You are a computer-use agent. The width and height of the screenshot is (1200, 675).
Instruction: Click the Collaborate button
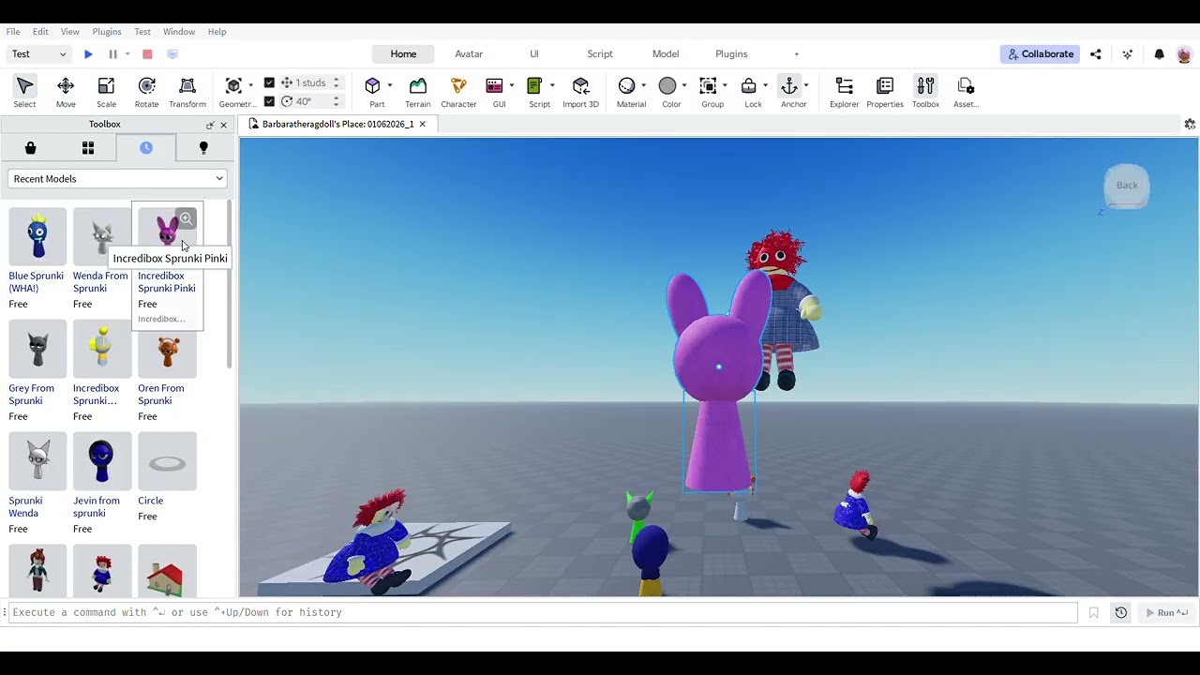coord(1040,54)
